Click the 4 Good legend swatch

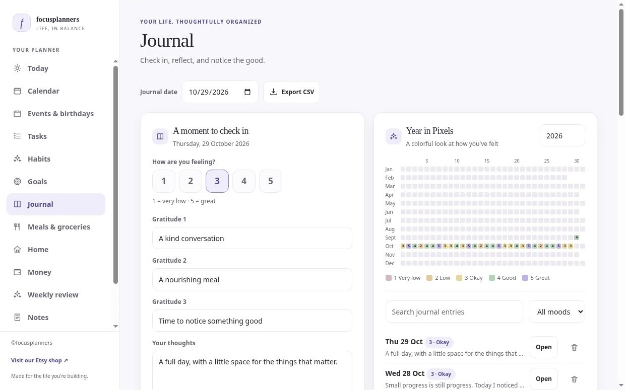click(x=492, y=278)
